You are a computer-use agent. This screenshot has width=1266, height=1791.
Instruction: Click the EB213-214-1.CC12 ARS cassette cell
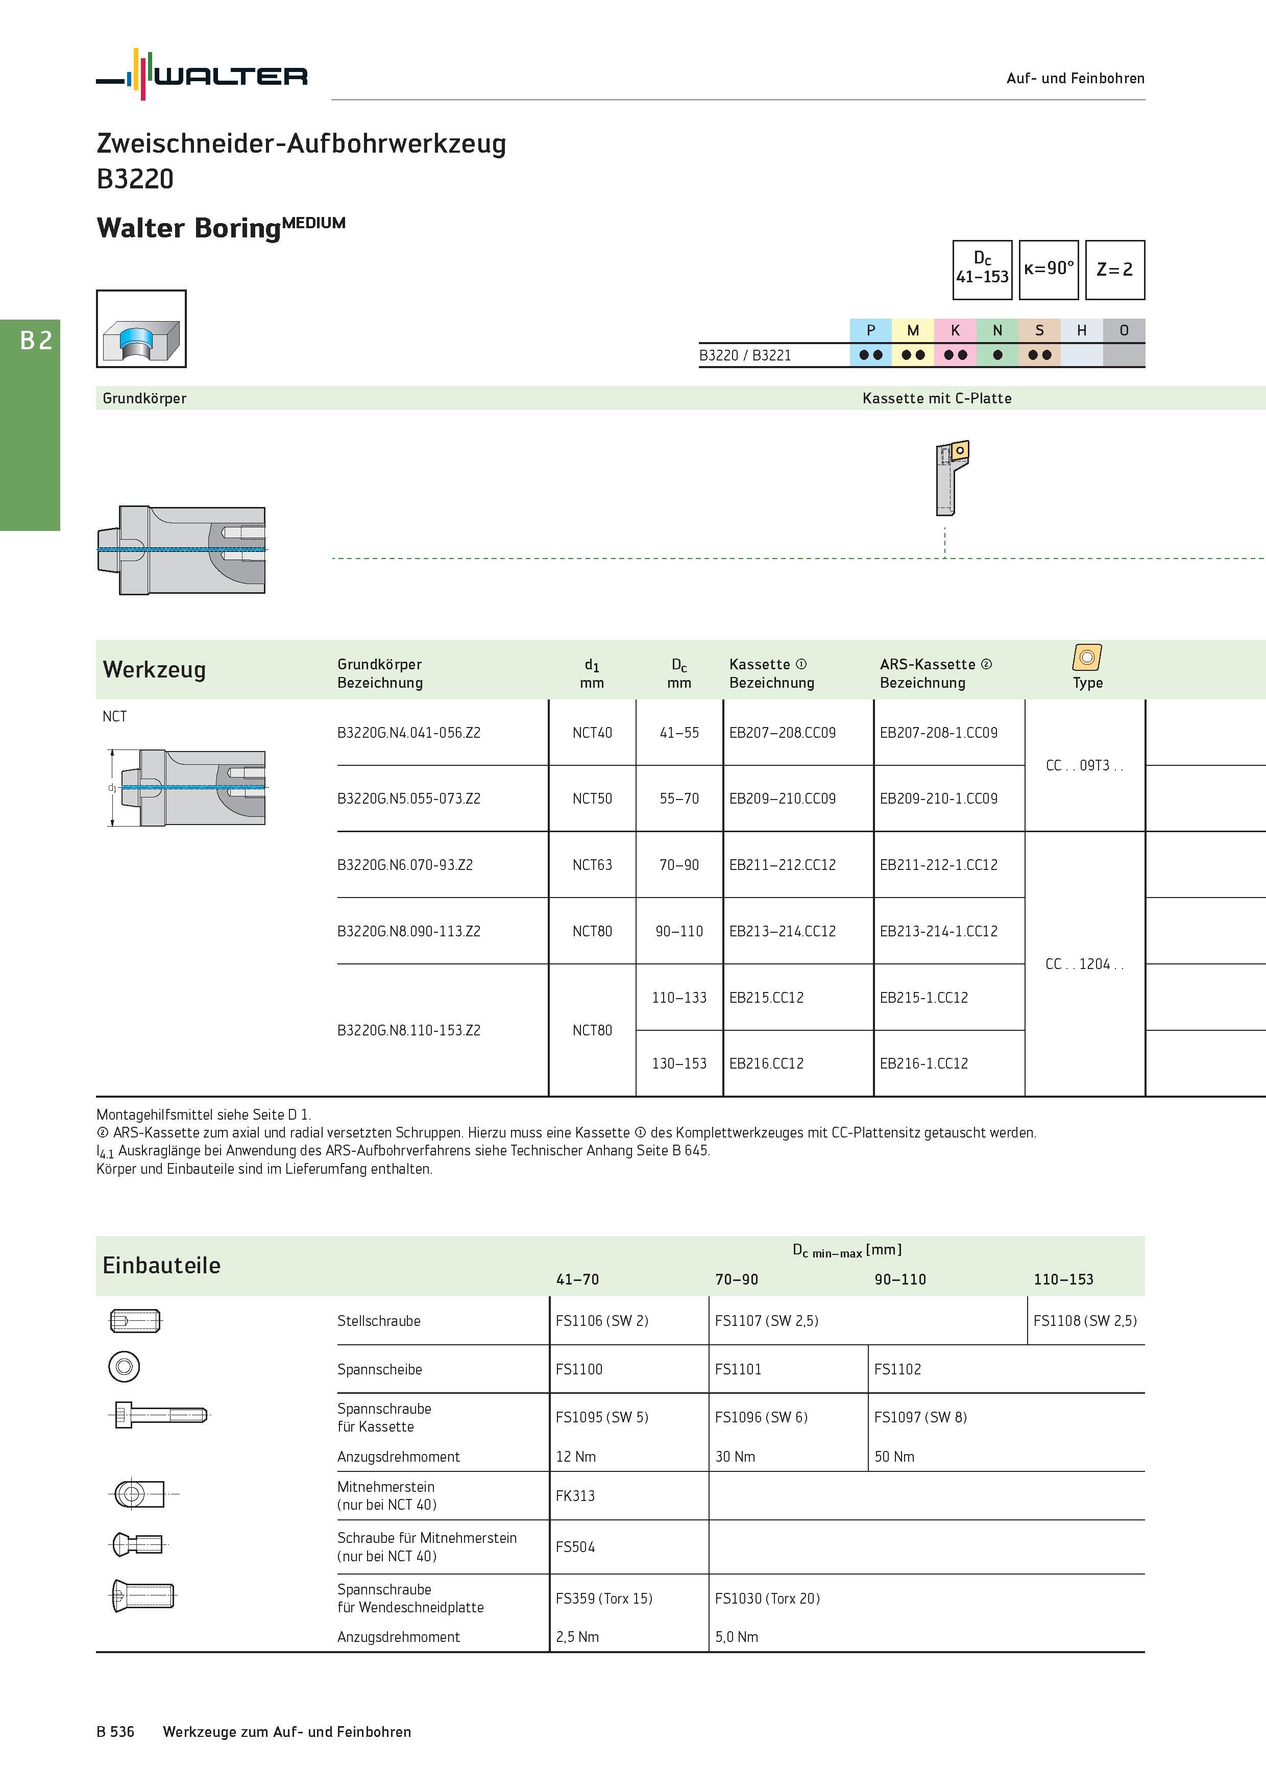(x=938, y=931)
